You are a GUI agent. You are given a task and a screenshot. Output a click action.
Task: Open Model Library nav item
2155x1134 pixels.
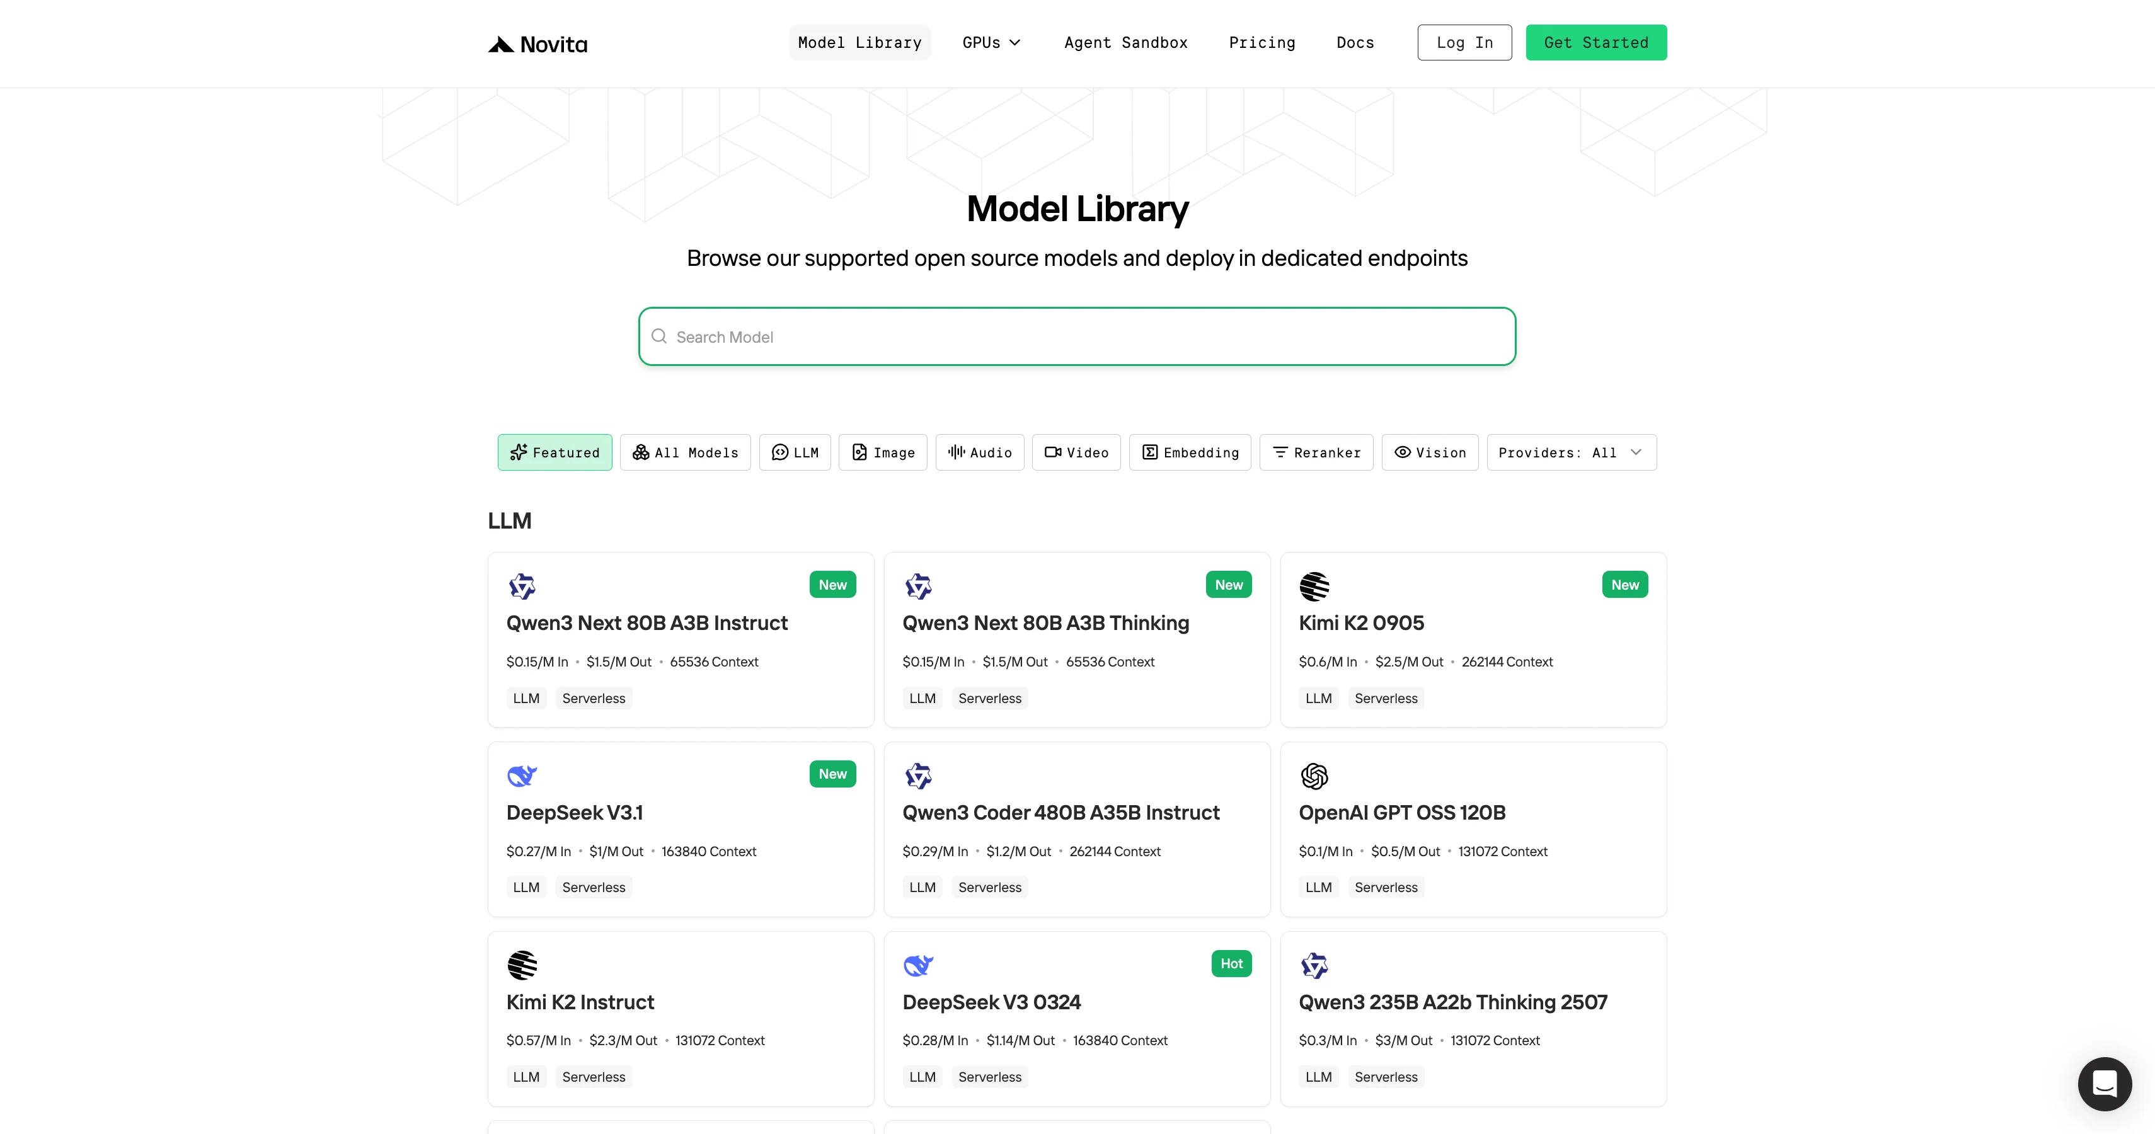tap(860, 43)
